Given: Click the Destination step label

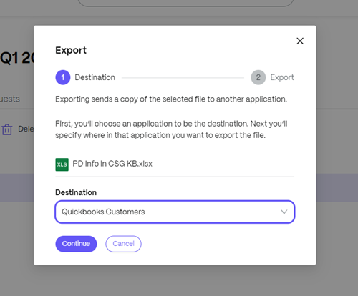Looking at the screenshot, I should coord(95,77).
